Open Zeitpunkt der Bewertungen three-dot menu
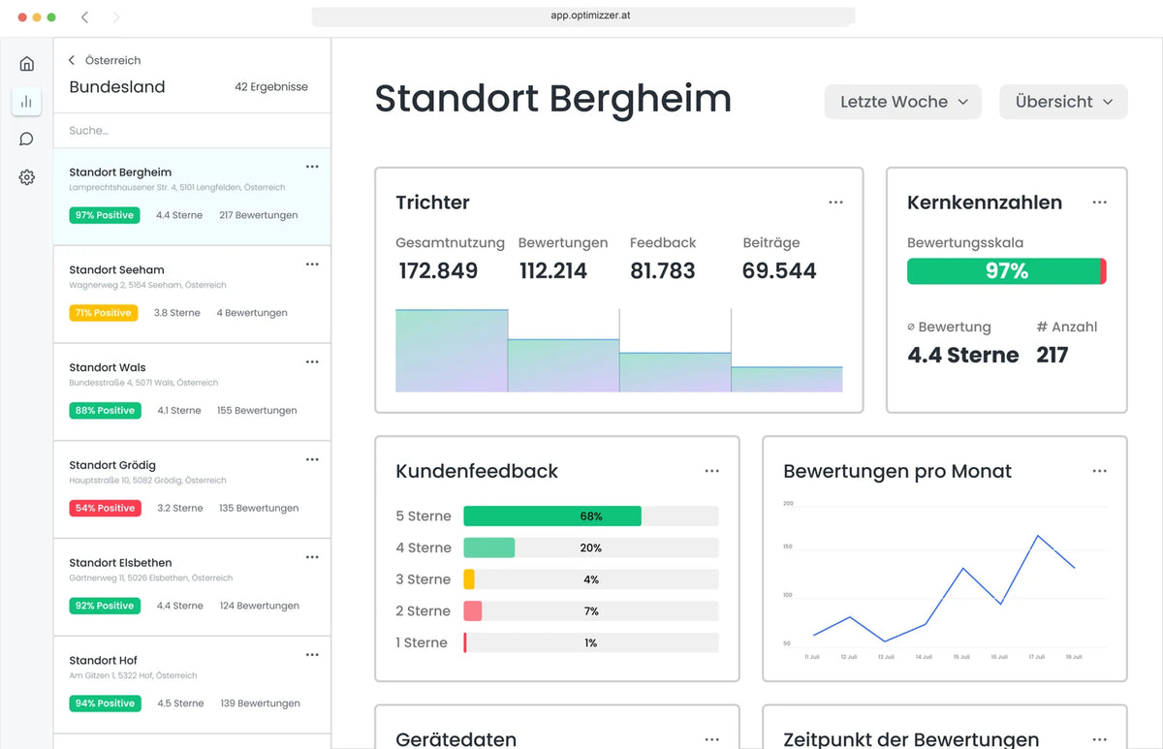 click(x=1099, y=739)
